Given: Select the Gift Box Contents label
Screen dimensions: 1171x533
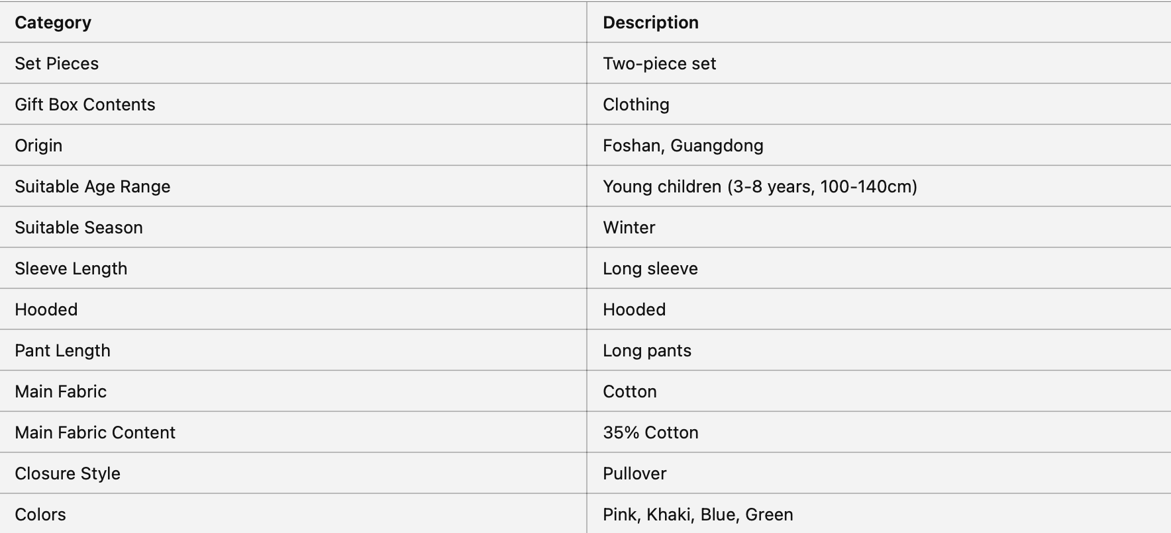Looking at the screenshot, I should pyautogui.click(x=85, y=104).
